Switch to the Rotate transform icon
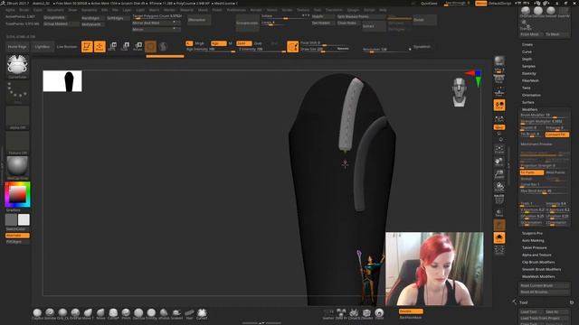579x325 pixels. [x=138, y=46]
